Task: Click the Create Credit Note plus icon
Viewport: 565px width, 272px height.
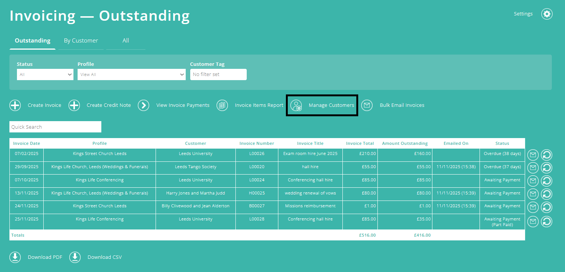Action: 74,105
